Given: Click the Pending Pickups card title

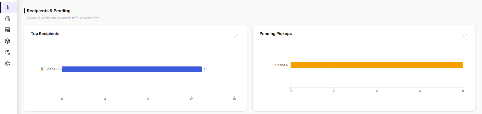Looking at the screenshot, I should [x=276, y=33].
